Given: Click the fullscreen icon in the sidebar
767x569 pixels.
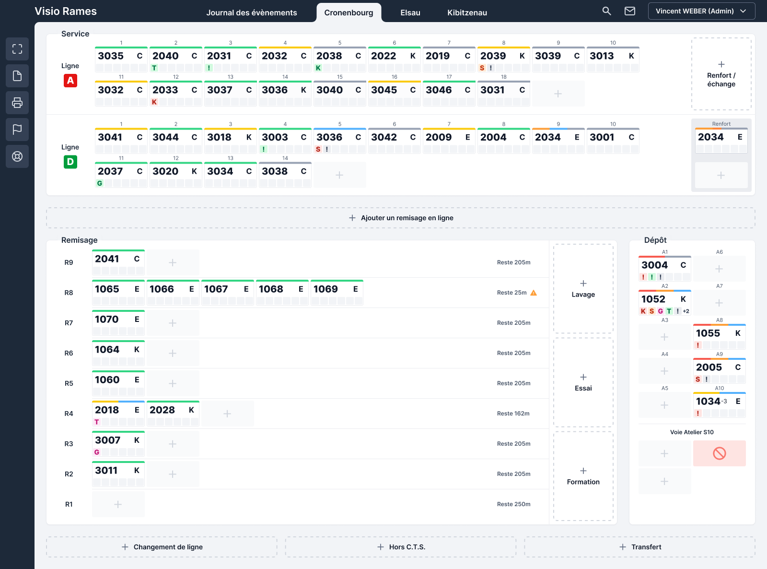Looking at the screenshot, I should pyautogui.click(x=17, y=49).
